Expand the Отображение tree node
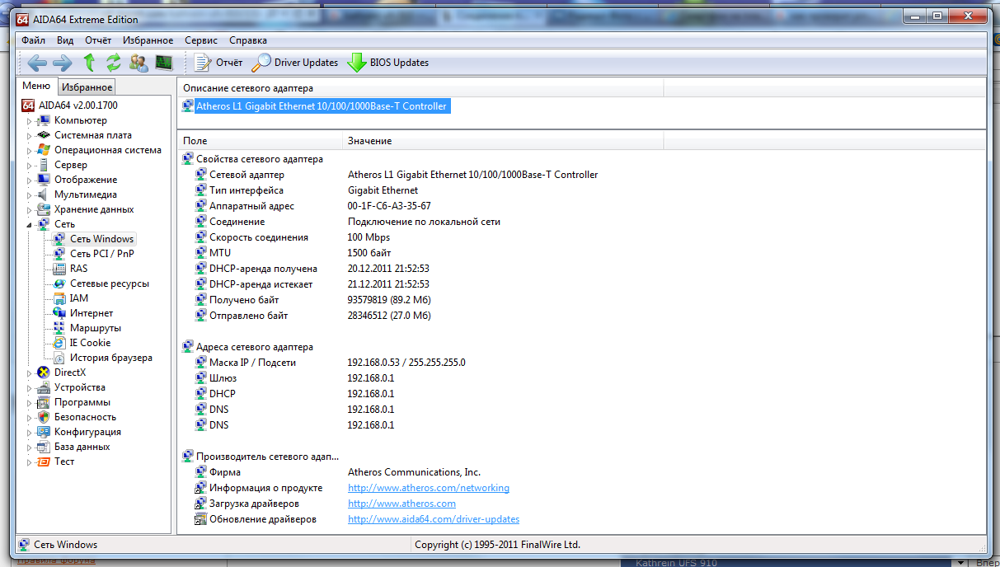1000x567 pixels. pyautogui.click(x=29, y=180)
